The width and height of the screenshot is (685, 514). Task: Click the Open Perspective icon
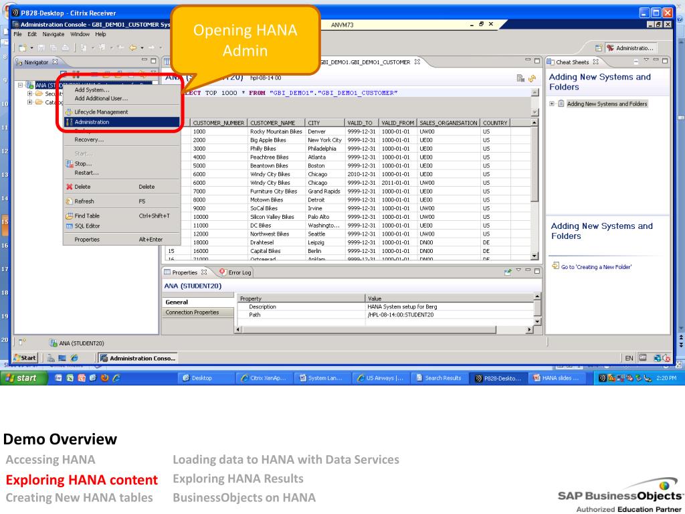(x=599, y=48)
